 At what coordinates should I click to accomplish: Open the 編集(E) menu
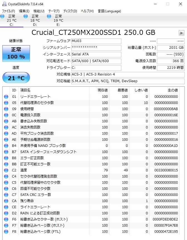(x=24, y=11)
